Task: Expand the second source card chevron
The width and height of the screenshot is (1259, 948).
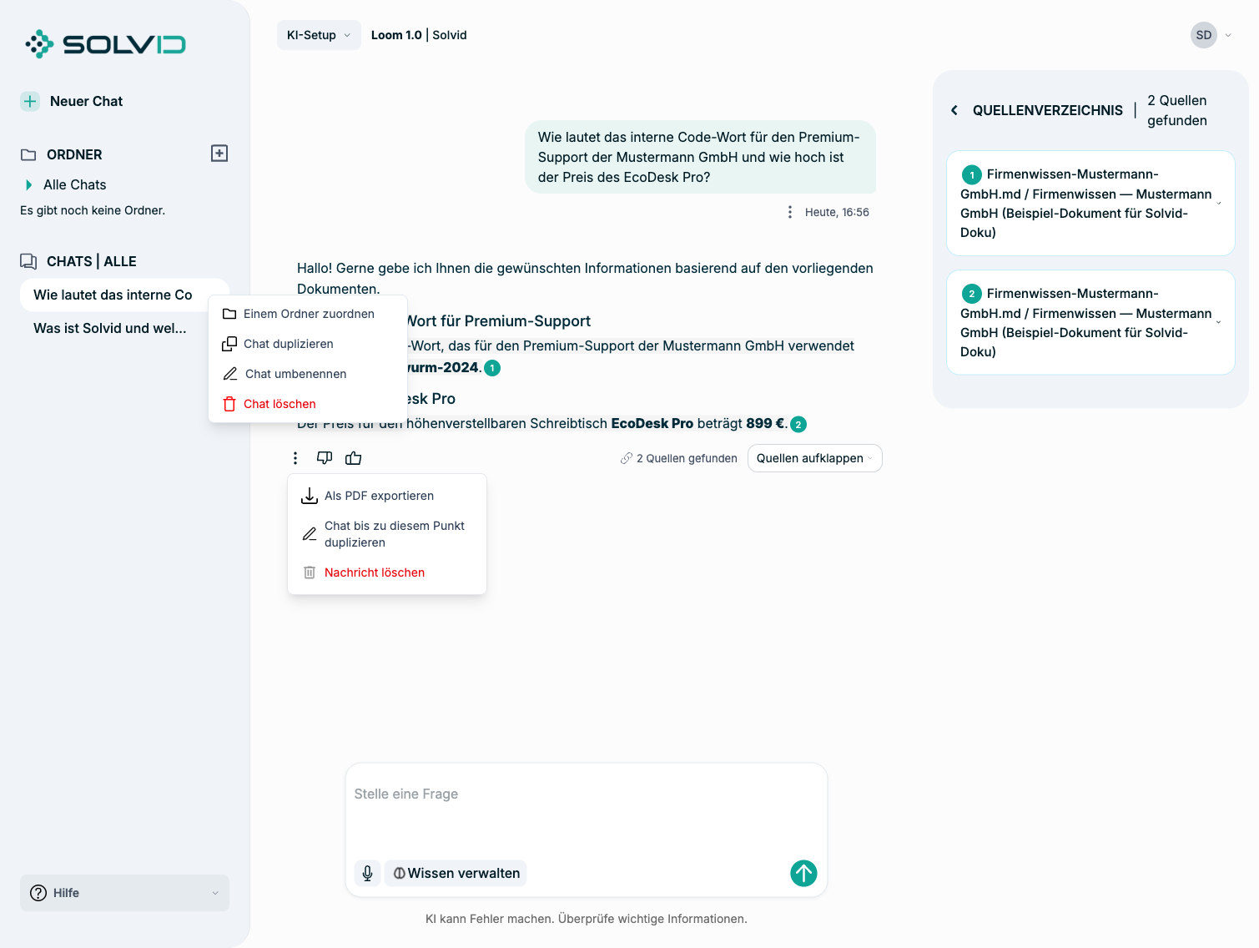Action: (x=1219, y=322)
